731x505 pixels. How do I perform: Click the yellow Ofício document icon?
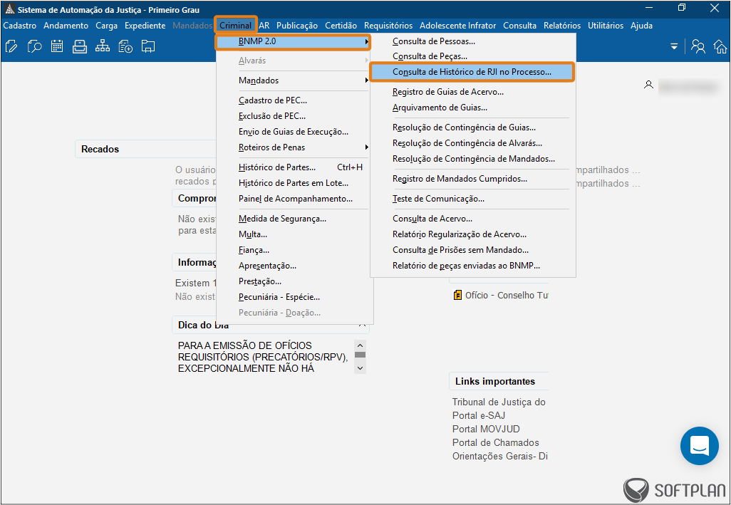point(457,295)
